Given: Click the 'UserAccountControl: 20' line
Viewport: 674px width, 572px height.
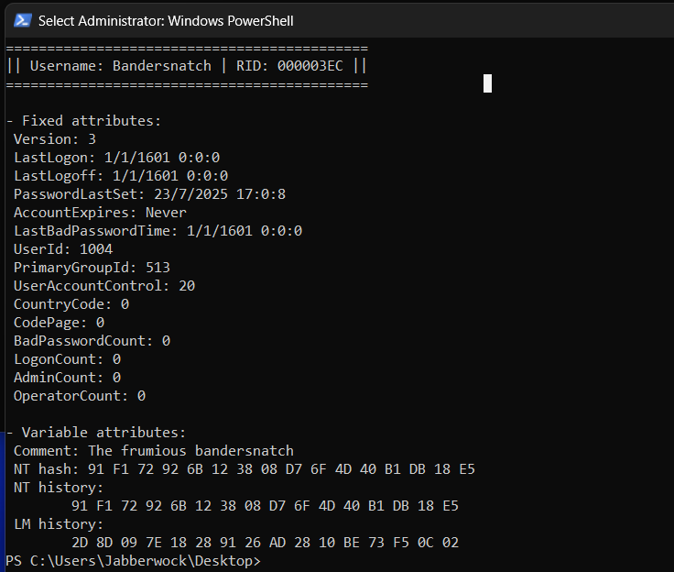Looking at the screenshot, I should pos(104,286).
